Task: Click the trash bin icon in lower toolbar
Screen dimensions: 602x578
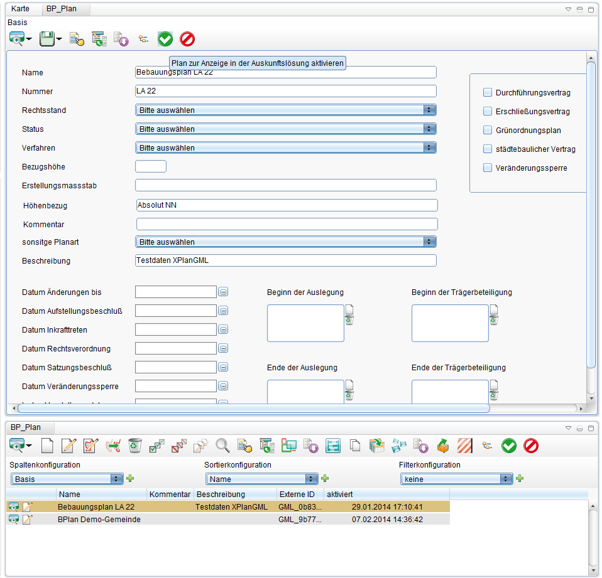Action: 135,446
